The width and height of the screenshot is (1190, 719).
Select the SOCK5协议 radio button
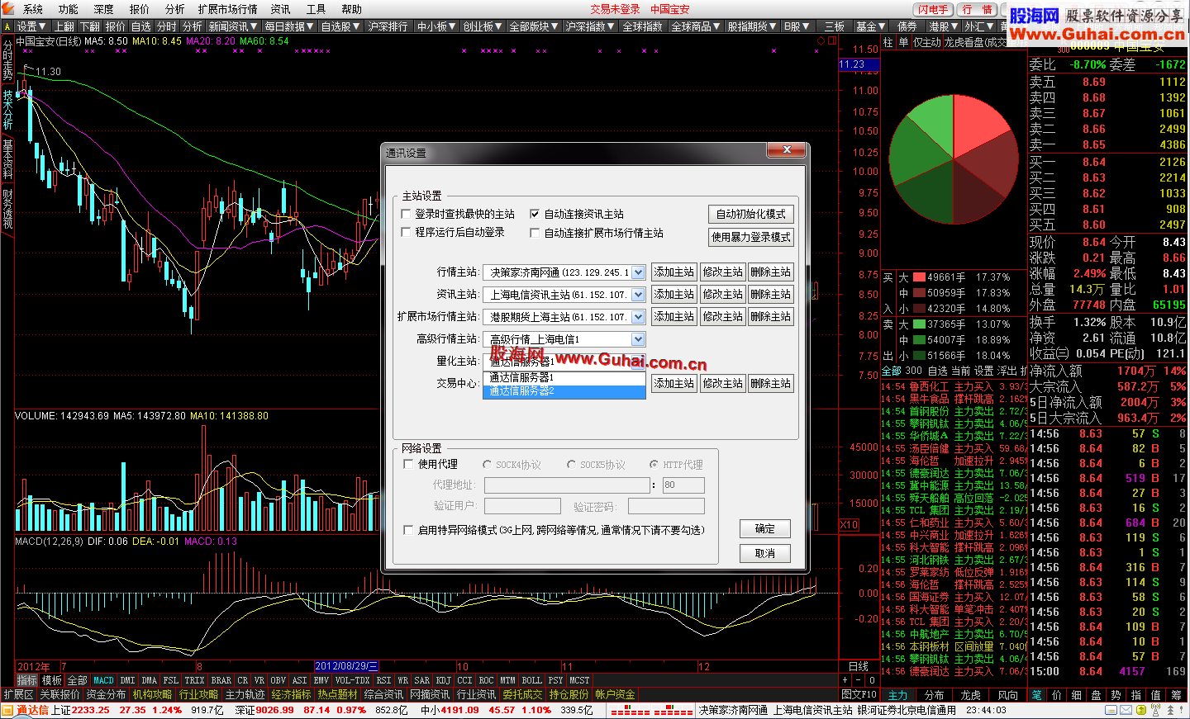[571, 465]
